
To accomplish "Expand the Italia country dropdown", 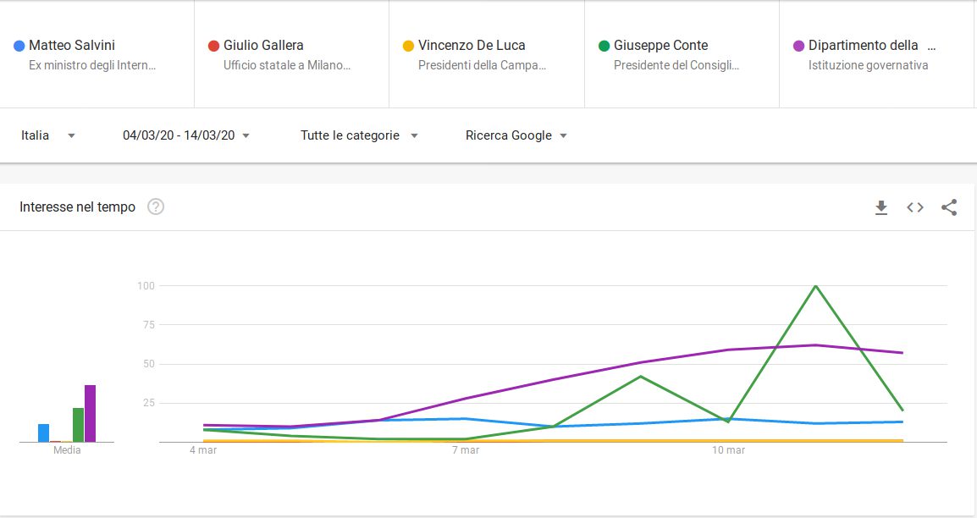I will [47, 135].
